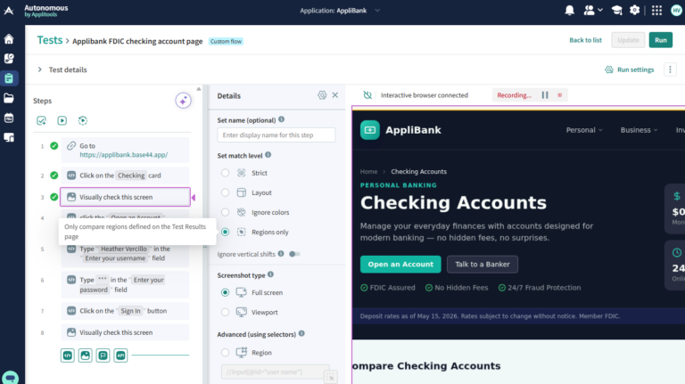Open the folder icon in left sidebar

coord(9,98)
